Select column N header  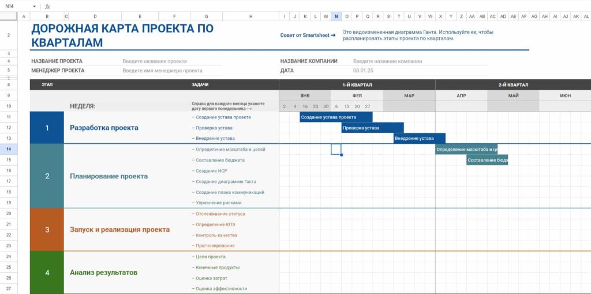pos(336,16)
